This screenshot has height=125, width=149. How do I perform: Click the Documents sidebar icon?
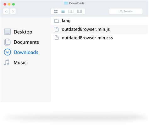point(7,42)
